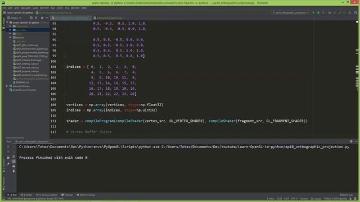Screen dimensions: 360x202
Task: Open the Run menu
Action: (x=53, y=8)
